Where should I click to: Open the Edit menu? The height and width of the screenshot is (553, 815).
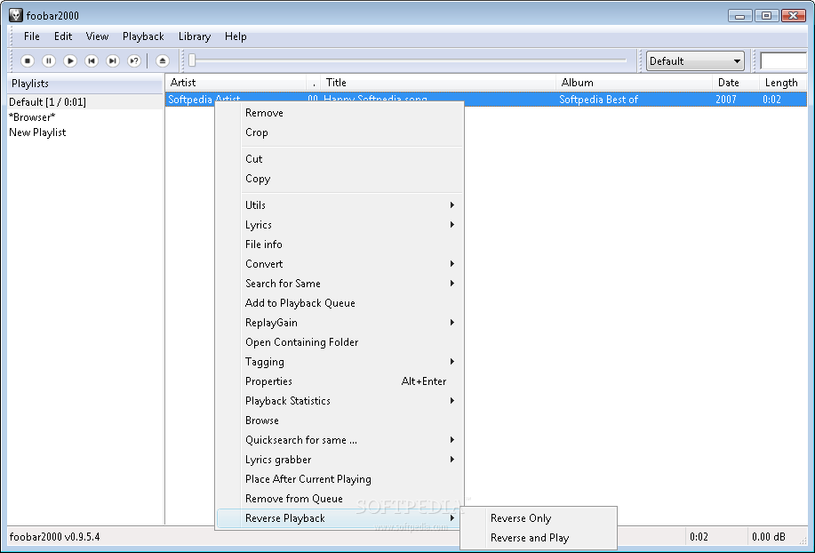(63, 36)
